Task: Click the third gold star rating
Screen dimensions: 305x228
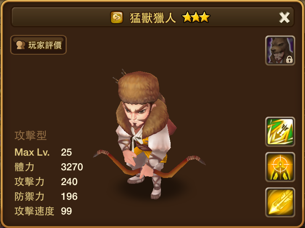Action: pos(205,17)
